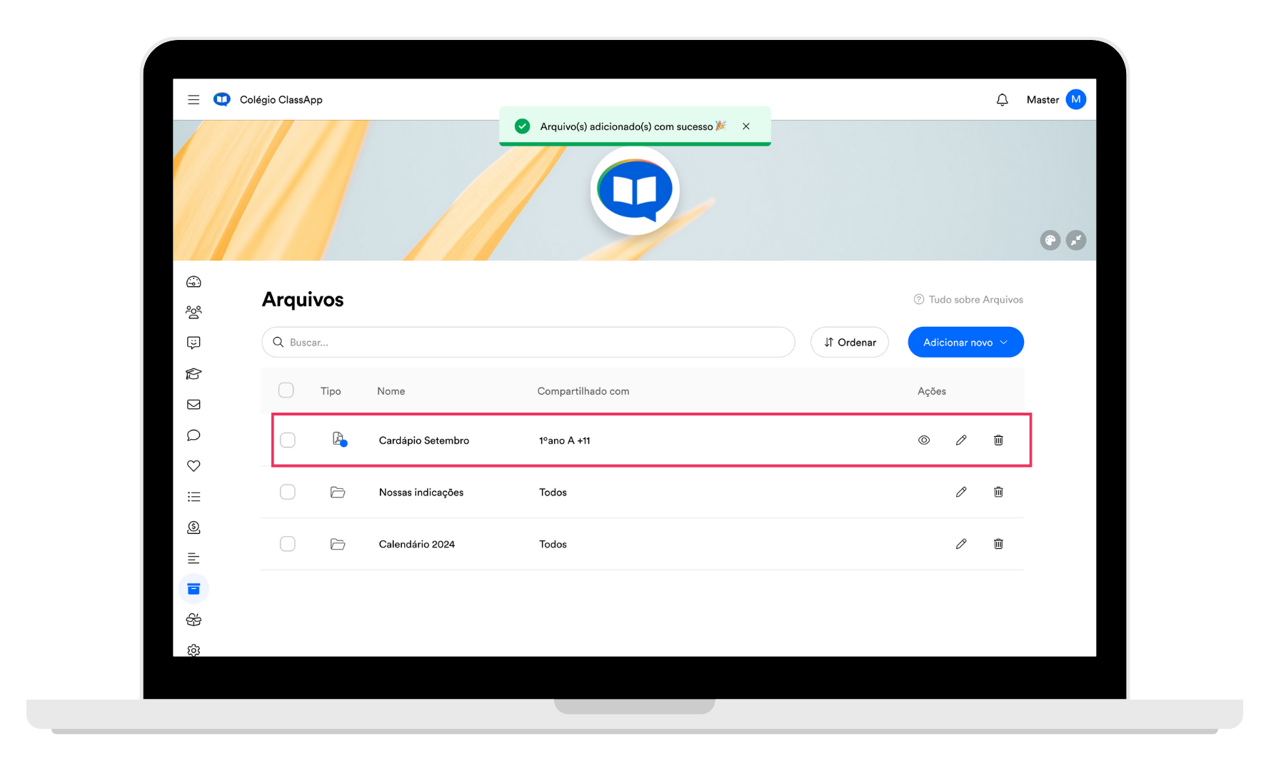
Task: Expand the Adicionar novo dropdown
Action: click(x=965, y=343)
